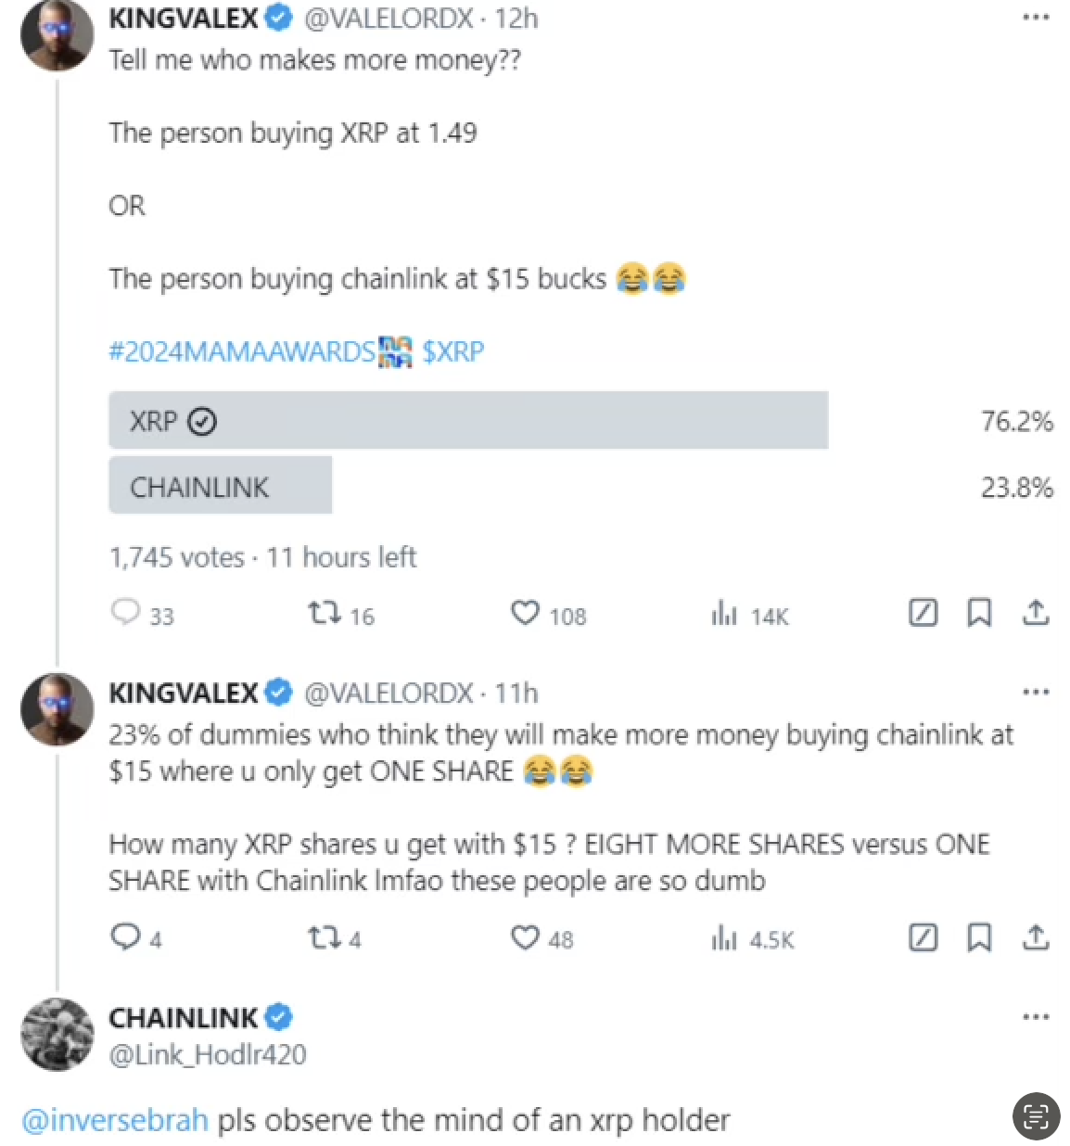Viewport: 1070px width, 1146px height.
Task: Repost the poll tweet with 16 reposts
Action: 325,613
